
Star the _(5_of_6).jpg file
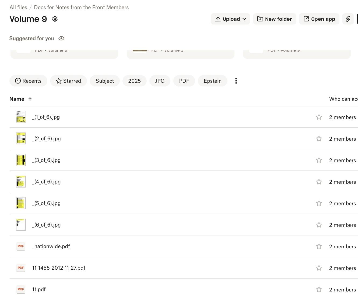click(x=319, y=203)
